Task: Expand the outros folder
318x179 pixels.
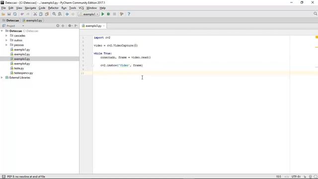Action: tap(6, 40)
